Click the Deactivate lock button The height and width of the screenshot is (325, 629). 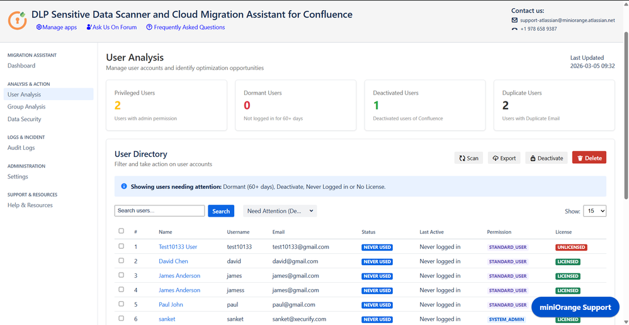point(546,158)
